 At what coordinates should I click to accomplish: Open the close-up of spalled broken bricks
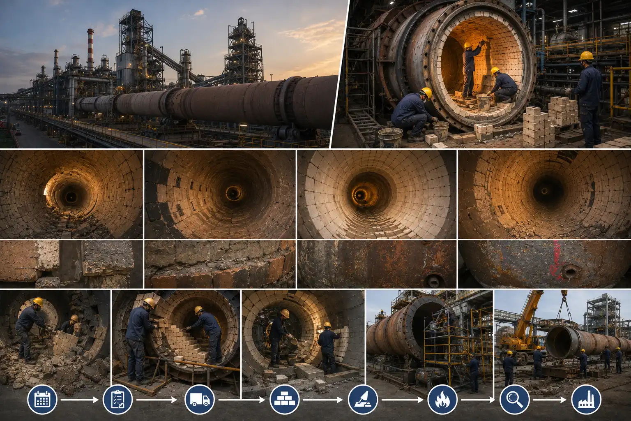point(71,264)
